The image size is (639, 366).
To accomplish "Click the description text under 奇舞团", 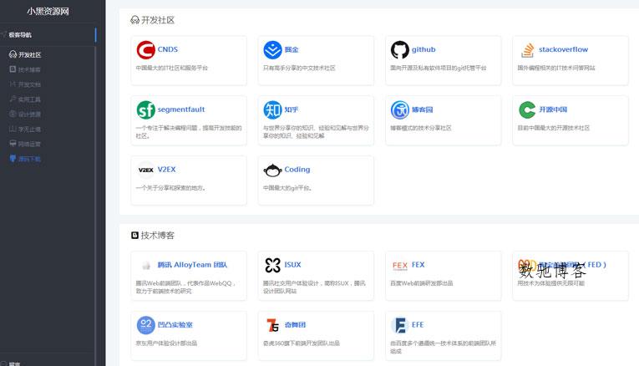I will [x=302, y=343].
